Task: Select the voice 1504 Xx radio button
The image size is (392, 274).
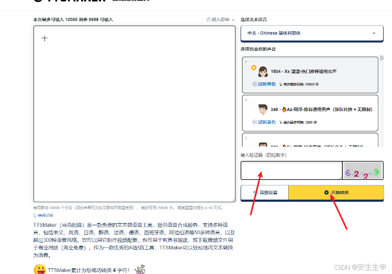Action: (x=254, y=68)
